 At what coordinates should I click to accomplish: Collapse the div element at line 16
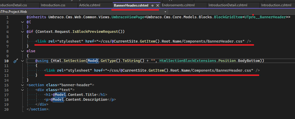[23, 90]
